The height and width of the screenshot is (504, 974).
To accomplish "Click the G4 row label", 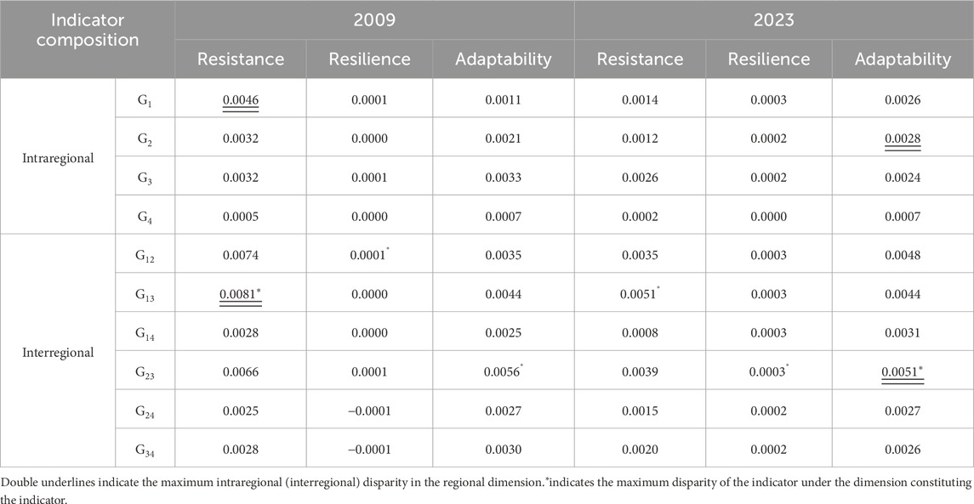I will (145, 218).
